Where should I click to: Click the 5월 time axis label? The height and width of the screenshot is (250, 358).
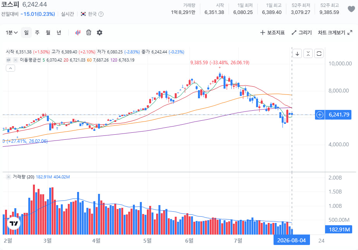click(147, 240)
